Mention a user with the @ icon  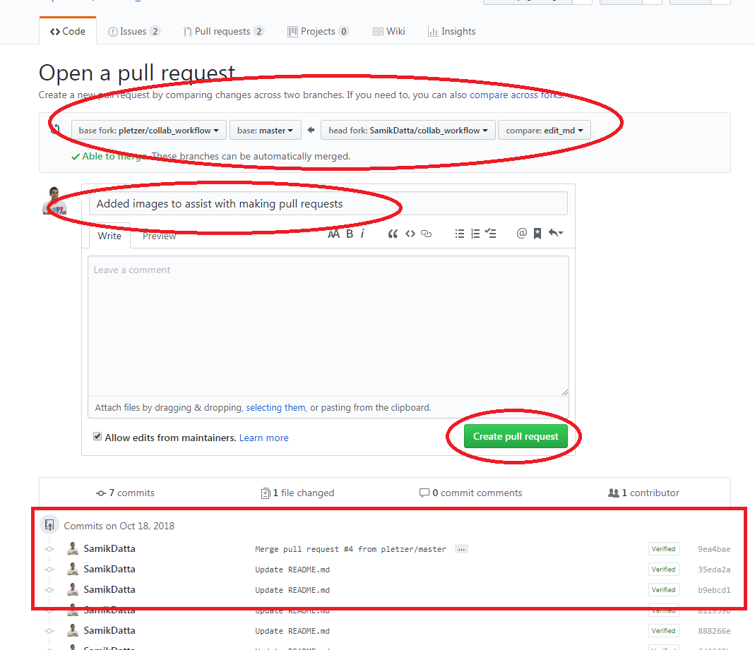521,234
